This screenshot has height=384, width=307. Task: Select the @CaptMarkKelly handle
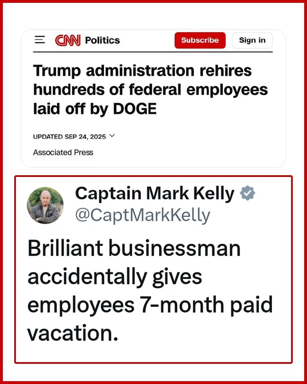(143, 215)
